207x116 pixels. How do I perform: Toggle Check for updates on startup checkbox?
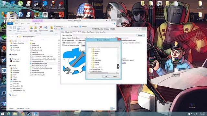click(63, 45)
